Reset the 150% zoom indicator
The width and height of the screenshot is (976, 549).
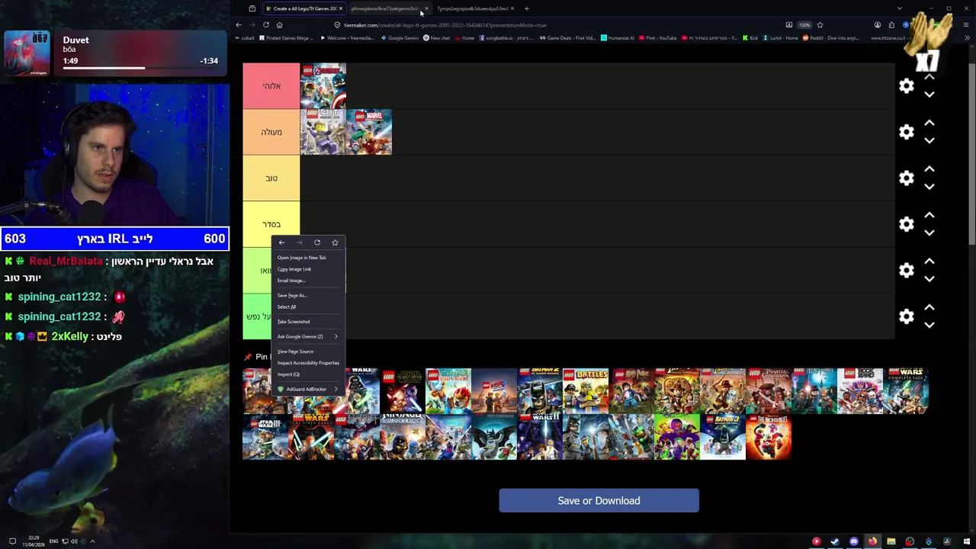(x=804, y=24)
